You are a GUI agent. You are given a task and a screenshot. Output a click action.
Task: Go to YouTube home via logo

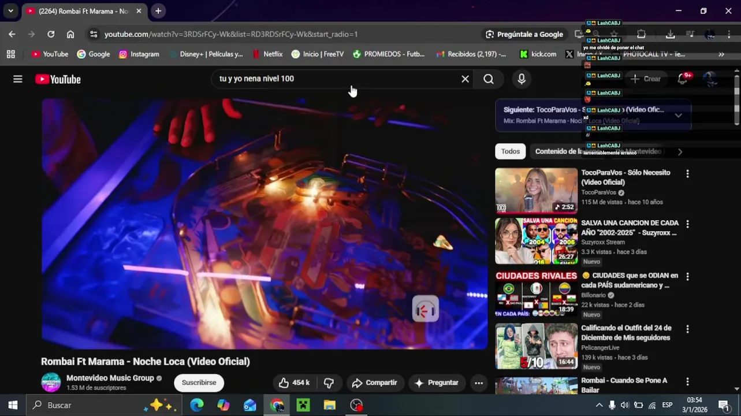pyautogui.click(x=58, y=79)
